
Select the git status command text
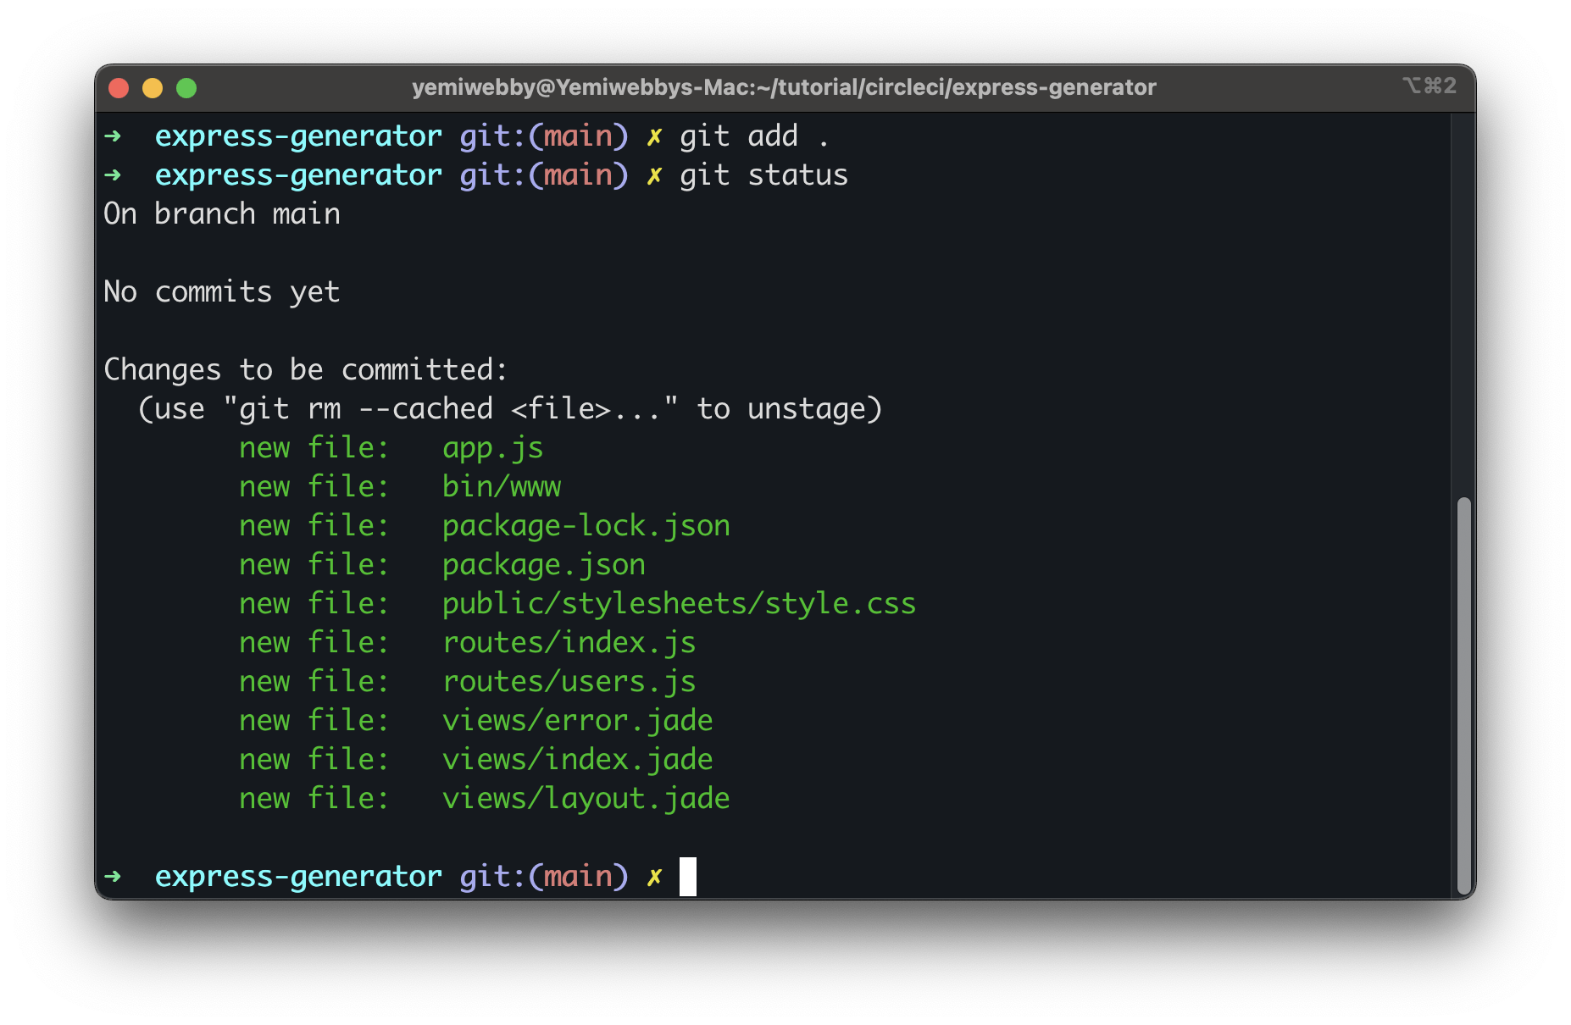763,175
